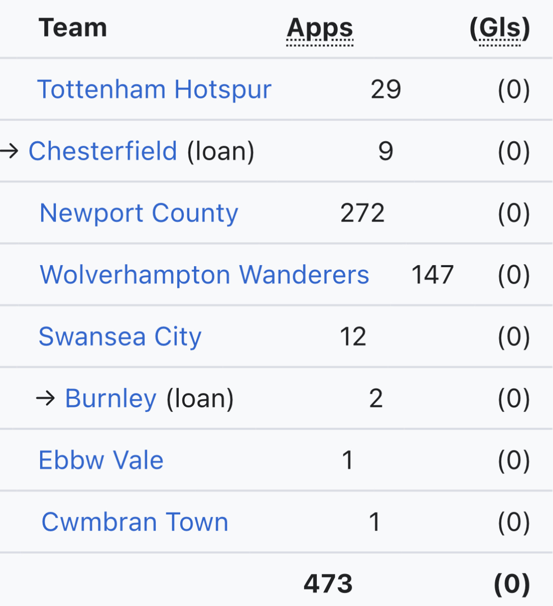The height and width of the screenshot is (606, 553).
Task: Open the Newport County link
Action: [139, 213]
